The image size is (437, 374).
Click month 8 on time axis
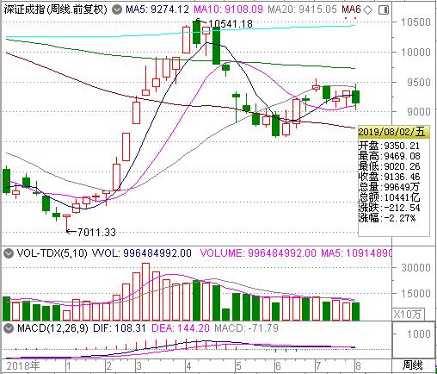pyautogui.click(x=358, y=366)
